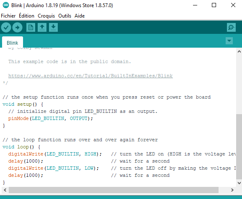Open the Édition menu
This screenshot has height=199, width=242.
point(26,16)
